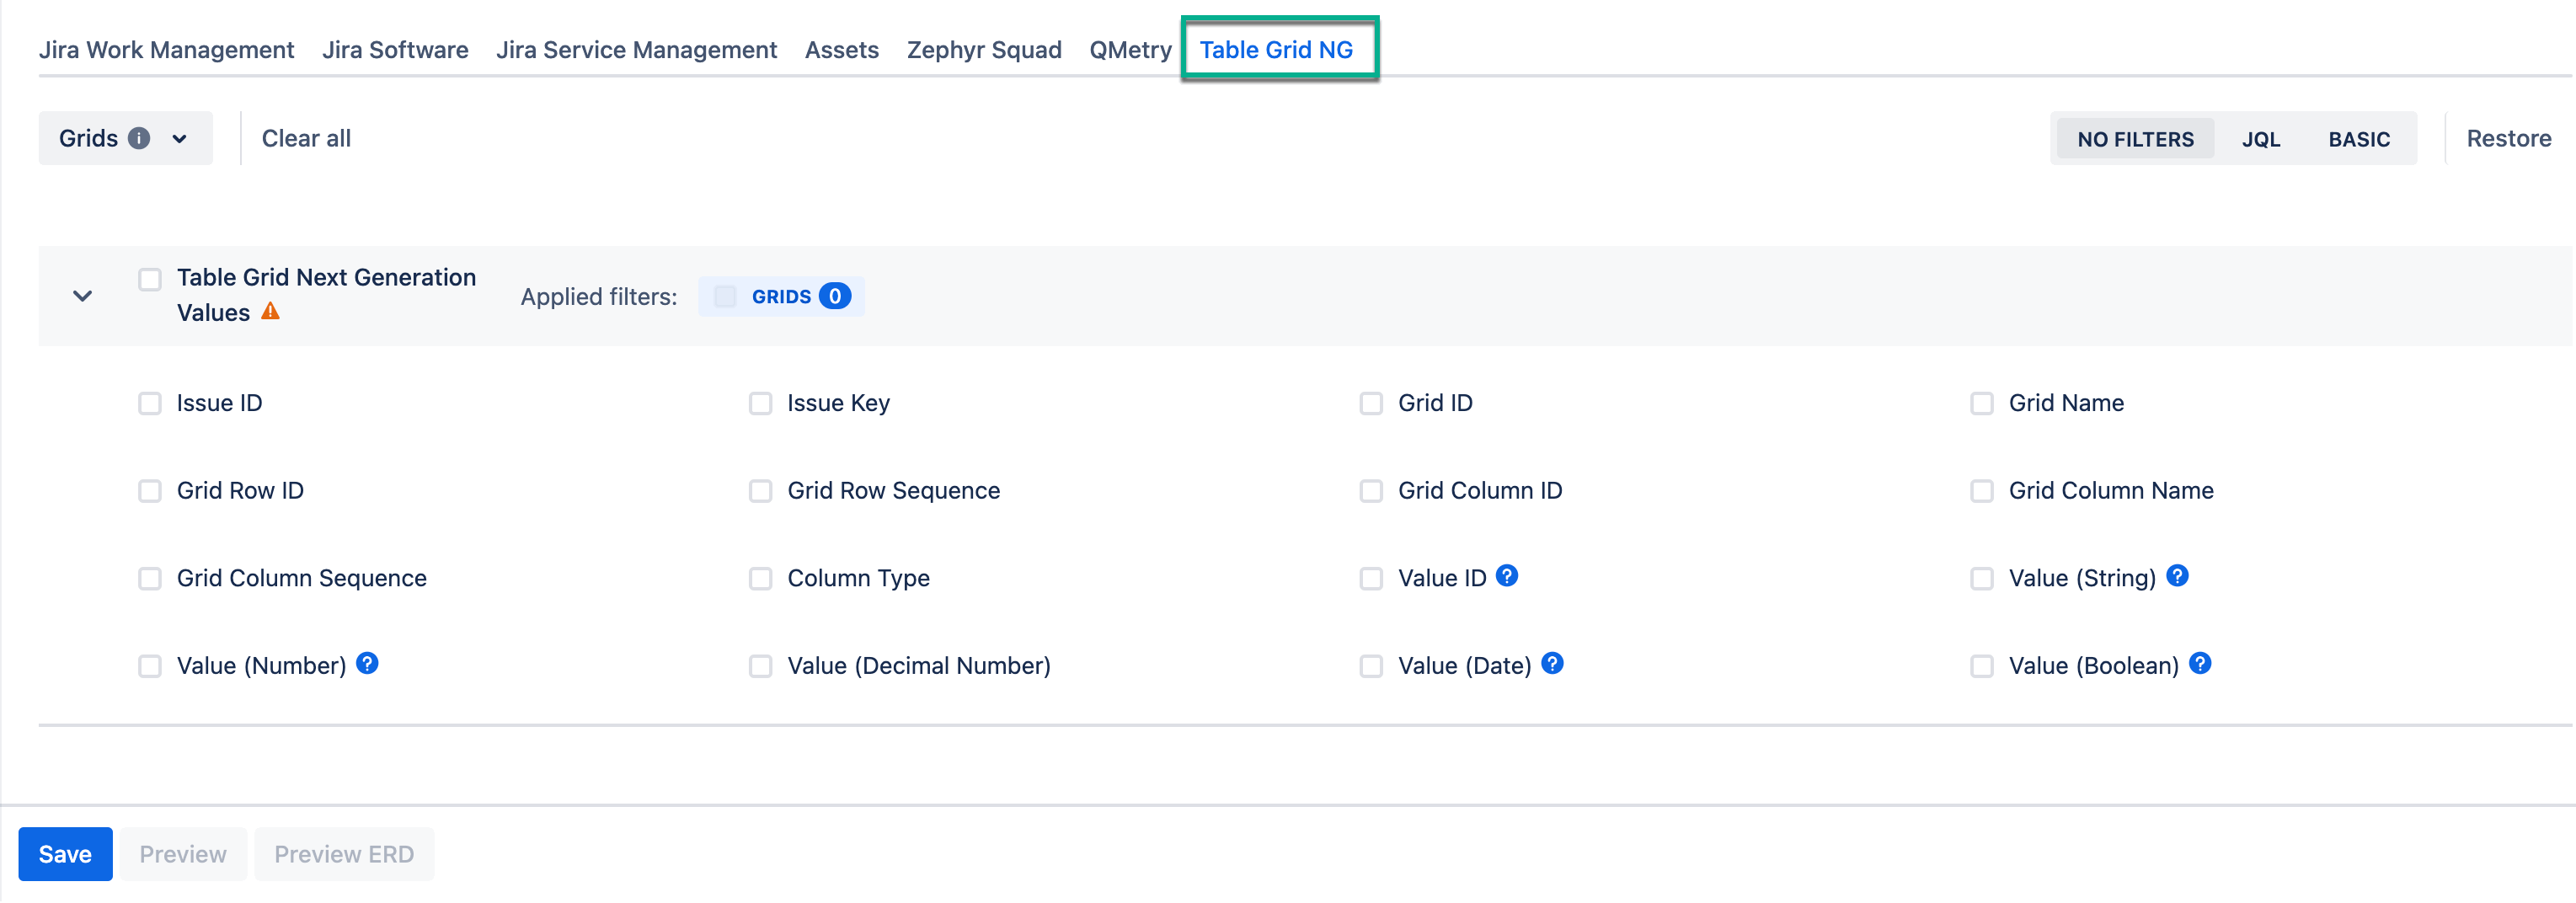Collapse the Table Grid Values section chevron
The width and height of the screenshot is (2576, 903).
[83, 296]
